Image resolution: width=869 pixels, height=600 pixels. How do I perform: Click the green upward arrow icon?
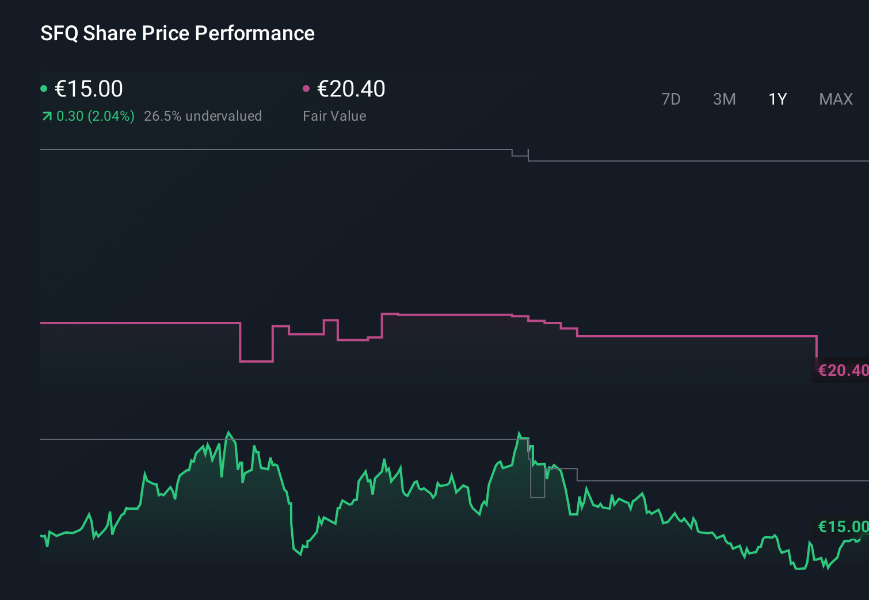point(47,117)
